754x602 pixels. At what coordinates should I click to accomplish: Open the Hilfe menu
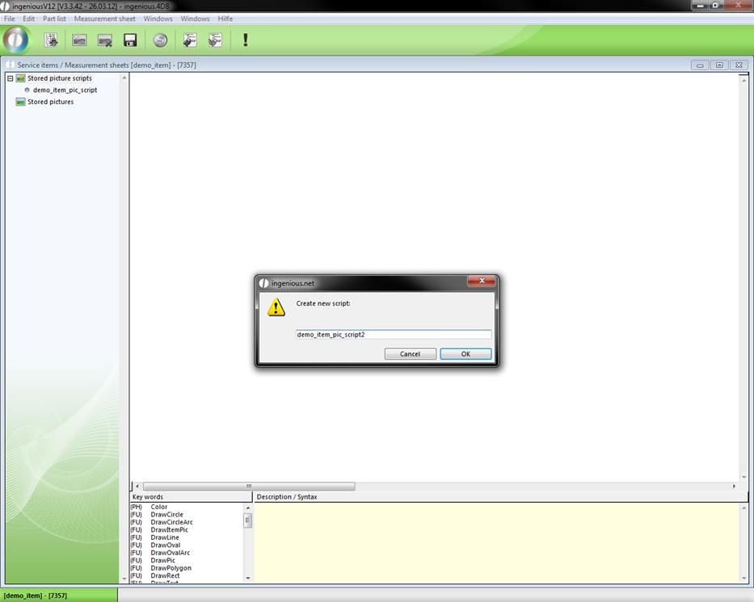(225, 19)
